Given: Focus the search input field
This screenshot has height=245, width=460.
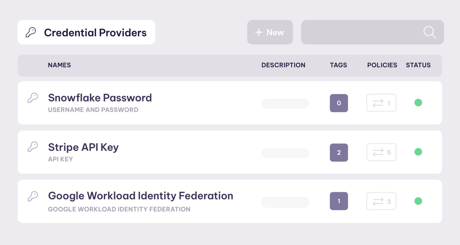Looking at the screenshot, I should point(362,32).
